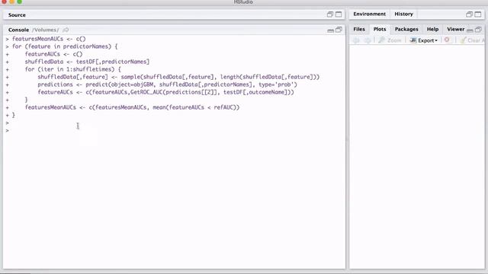Viewport: 488px width, 274px height.
Task: Click the next plot arrow icon
Action: (368, 40)
